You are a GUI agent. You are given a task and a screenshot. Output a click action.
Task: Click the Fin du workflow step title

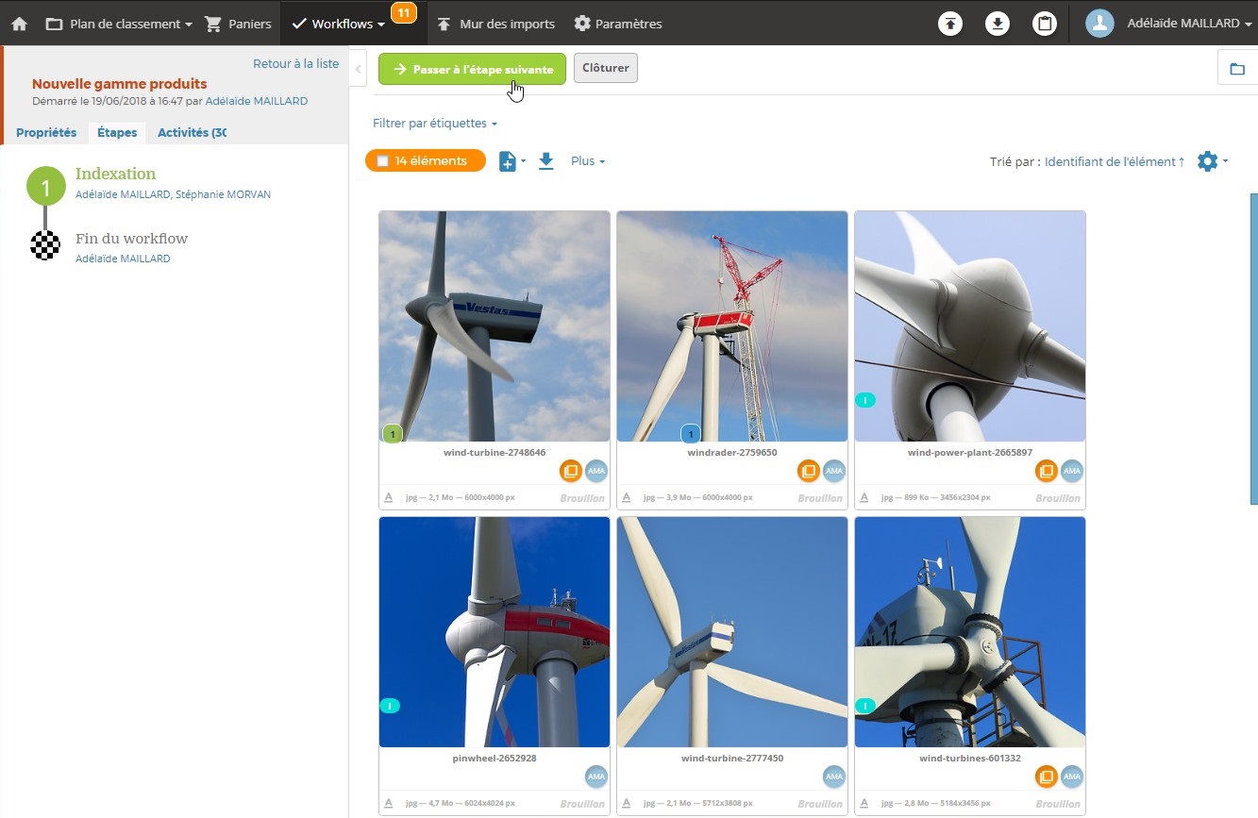pos(131,239)
